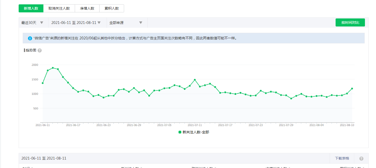Click the 2021-07-23 x-axis date label
376x168 pixels.
[x=256, y=125]
